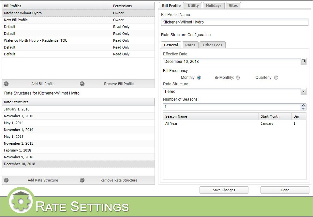The image size is (313, 217).
Task: Open the Sites tab
Action: pyautogui.click(x=233, y=6)
